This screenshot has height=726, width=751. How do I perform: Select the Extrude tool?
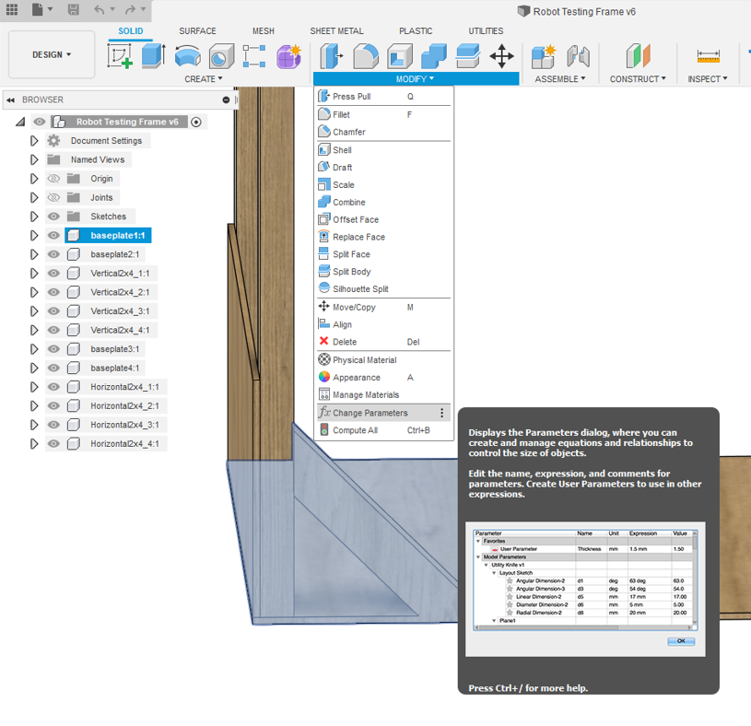coord(154,55)
